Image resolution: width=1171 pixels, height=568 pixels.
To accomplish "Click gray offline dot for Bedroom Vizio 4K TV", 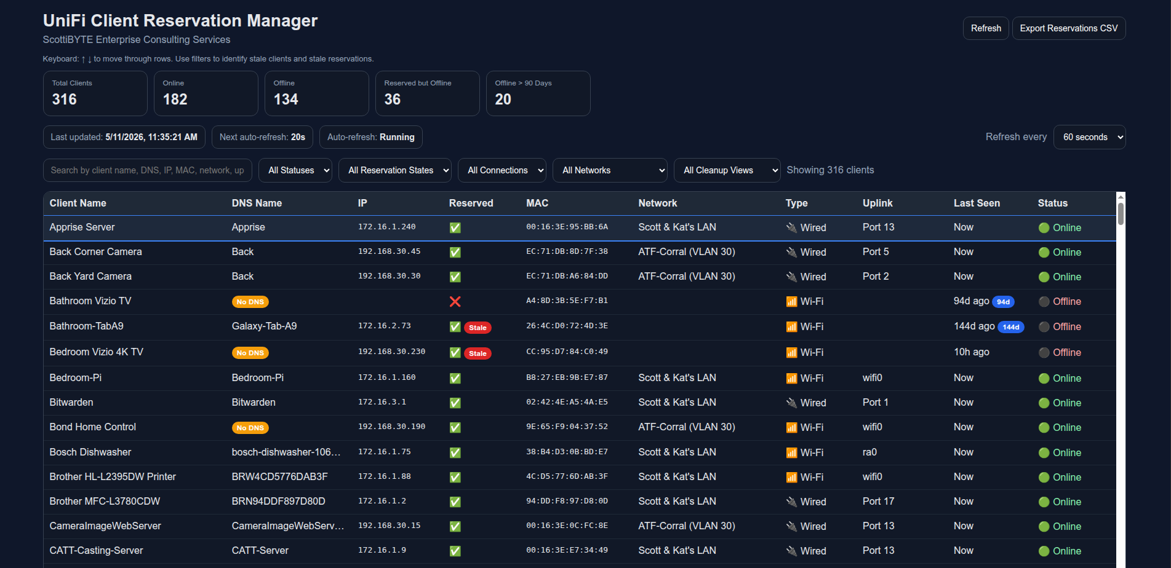I will 1044,352.
